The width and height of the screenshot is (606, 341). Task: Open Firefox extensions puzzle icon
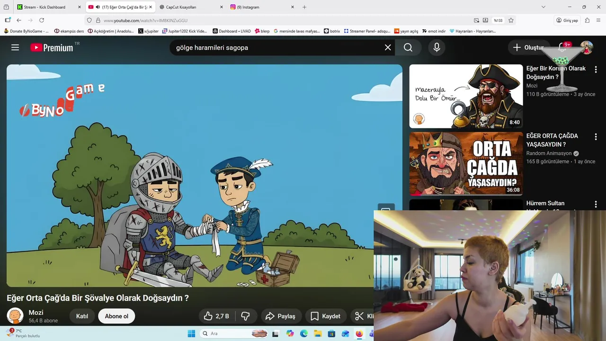(x=588, y=20)
